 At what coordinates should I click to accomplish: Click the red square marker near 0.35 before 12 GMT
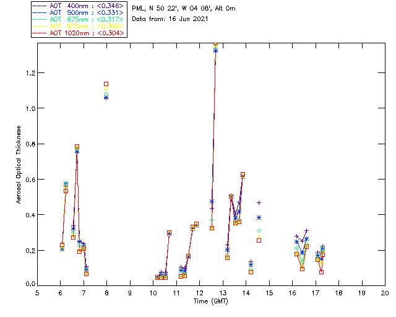196,224
